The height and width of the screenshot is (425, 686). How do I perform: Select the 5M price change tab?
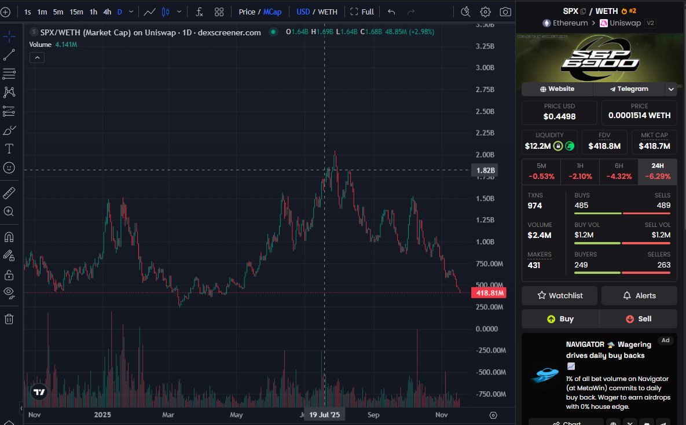click(x=541, y=171)
